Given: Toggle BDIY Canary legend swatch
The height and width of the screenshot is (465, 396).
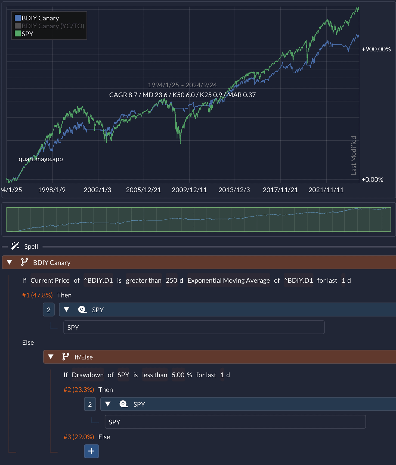Looking at the screenshot, I should pyautogui.click(x=18, y=18).
